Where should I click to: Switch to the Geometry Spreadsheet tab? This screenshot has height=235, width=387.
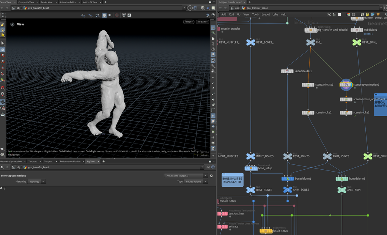point(11,161)
